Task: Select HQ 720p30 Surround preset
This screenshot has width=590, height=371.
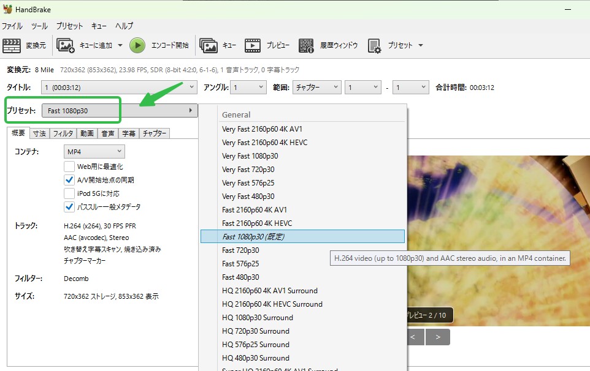Action: 302,331
